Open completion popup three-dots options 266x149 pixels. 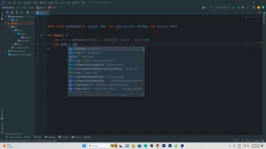pos(143,95)
